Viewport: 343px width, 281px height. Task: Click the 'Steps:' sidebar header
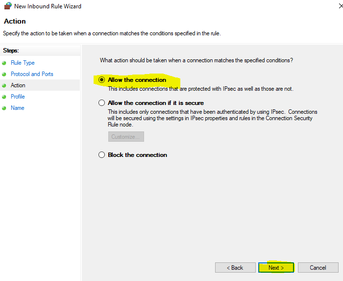point(11,51)
